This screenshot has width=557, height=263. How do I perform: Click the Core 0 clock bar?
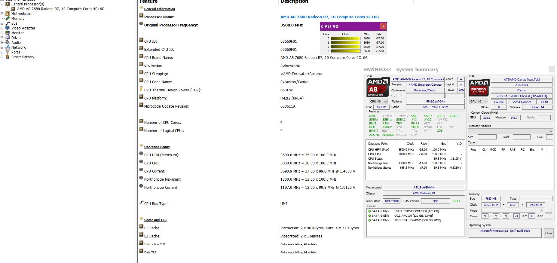click(345, 38)
